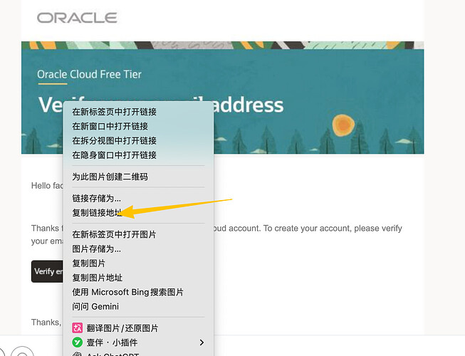This screenshot has width=465, height=356.
Task: Open link in new tab (在新标签页中打开链接)
Action: 138,112
